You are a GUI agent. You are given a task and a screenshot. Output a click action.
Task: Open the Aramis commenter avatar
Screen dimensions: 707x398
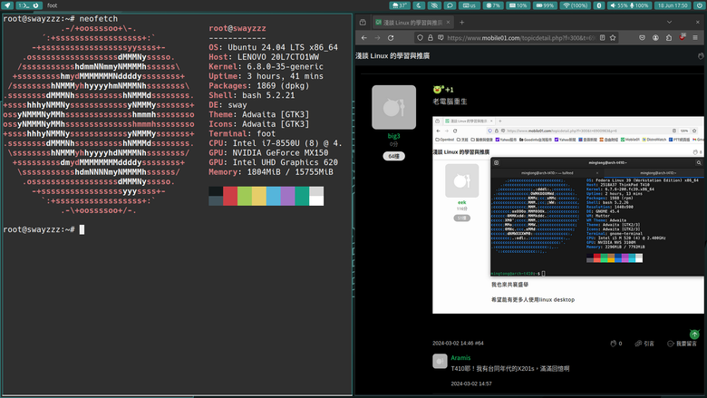(440, 361)
